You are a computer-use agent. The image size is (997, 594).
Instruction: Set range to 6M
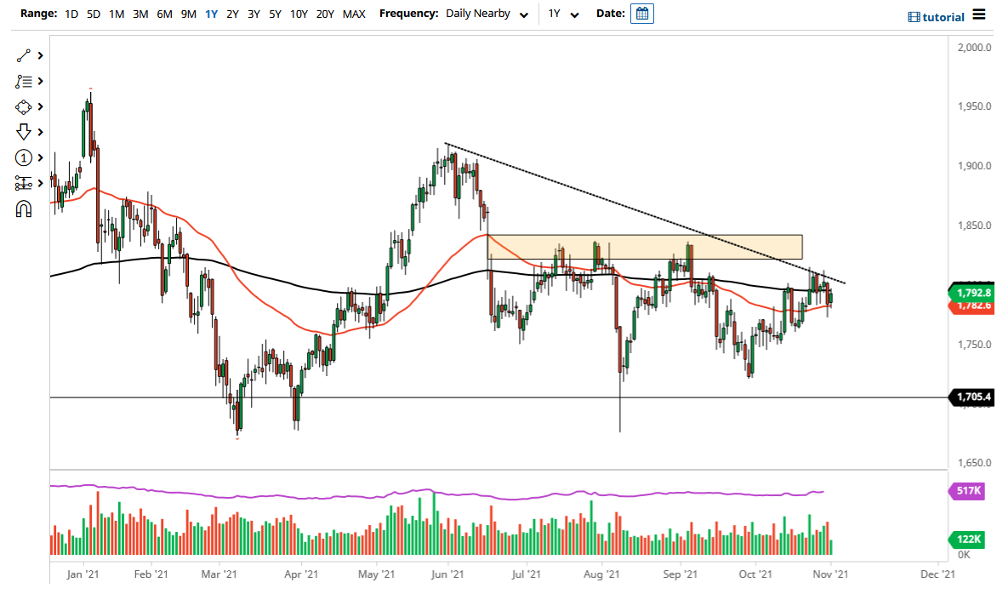point(165,14)
